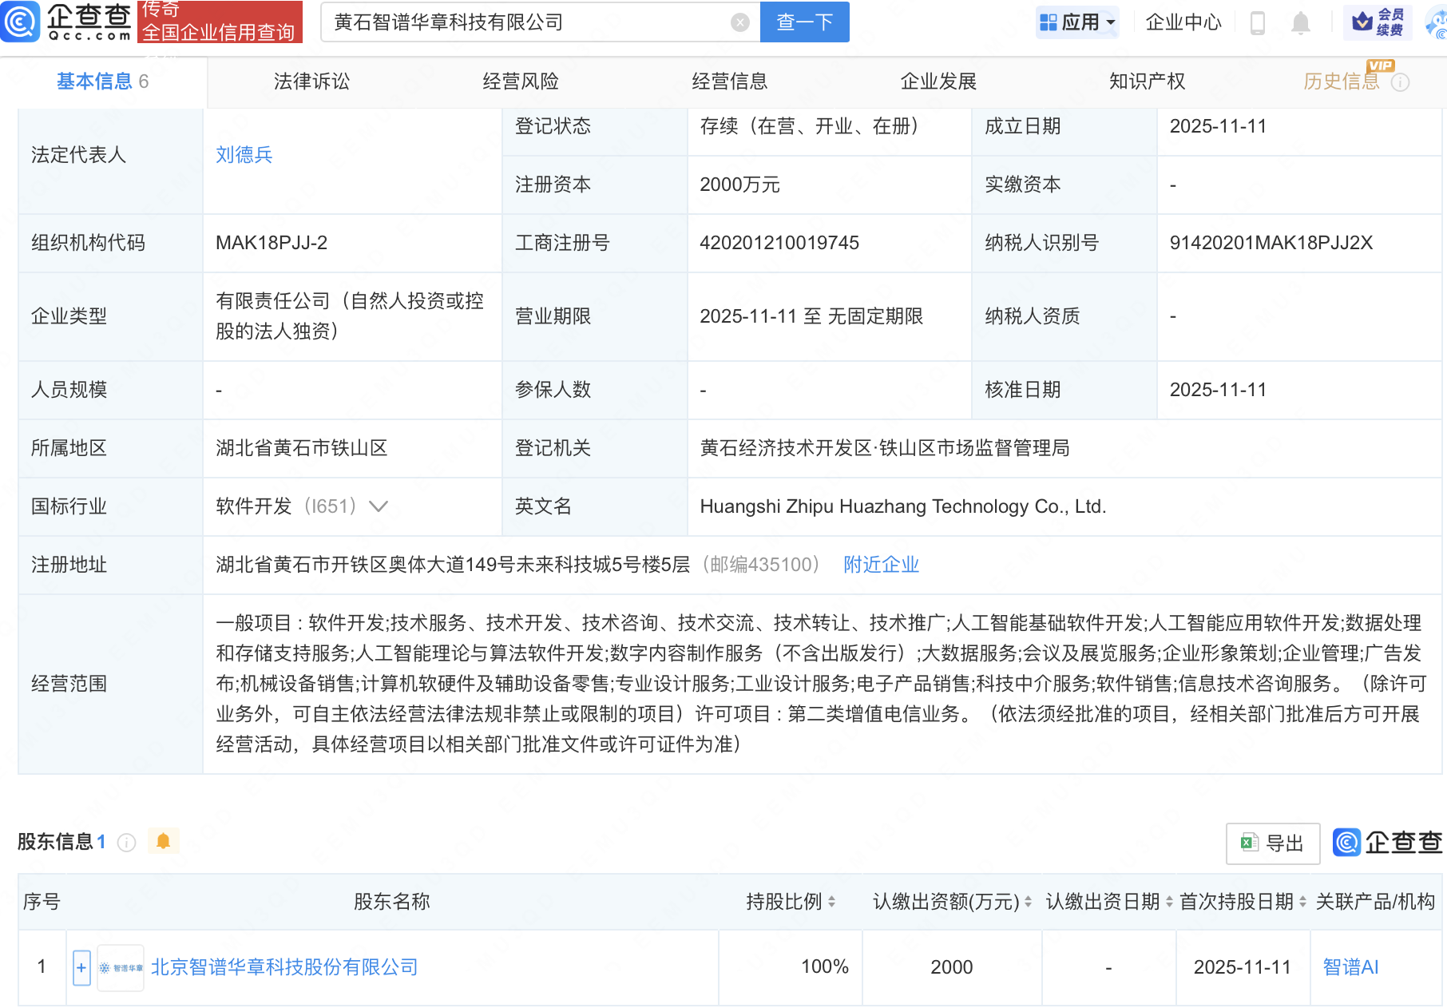Click the info icon next to 股东信息
This screenshot has height=1008, width=1447.
click(x=127, y=843)
